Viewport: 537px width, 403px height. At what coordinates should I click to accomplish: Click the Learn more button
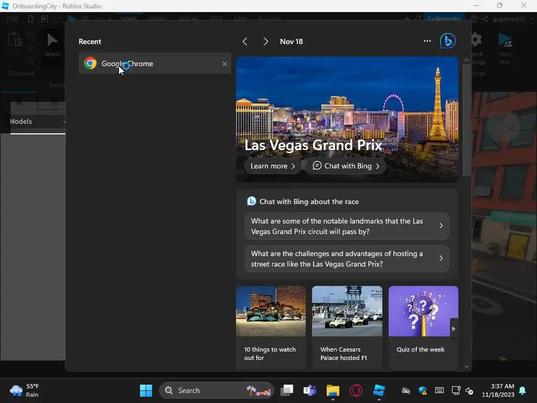273,166
